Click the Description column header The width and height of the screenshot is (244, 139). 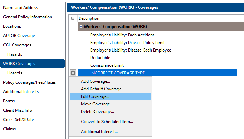[157, 18]
